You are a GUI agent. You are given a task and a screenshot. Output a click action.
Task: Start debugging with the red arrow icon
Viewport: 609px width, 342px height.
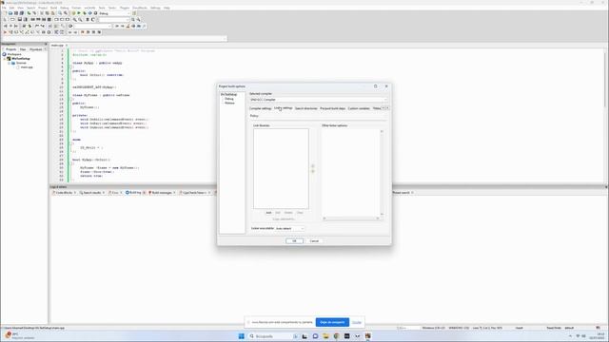[x=5, y=32]
